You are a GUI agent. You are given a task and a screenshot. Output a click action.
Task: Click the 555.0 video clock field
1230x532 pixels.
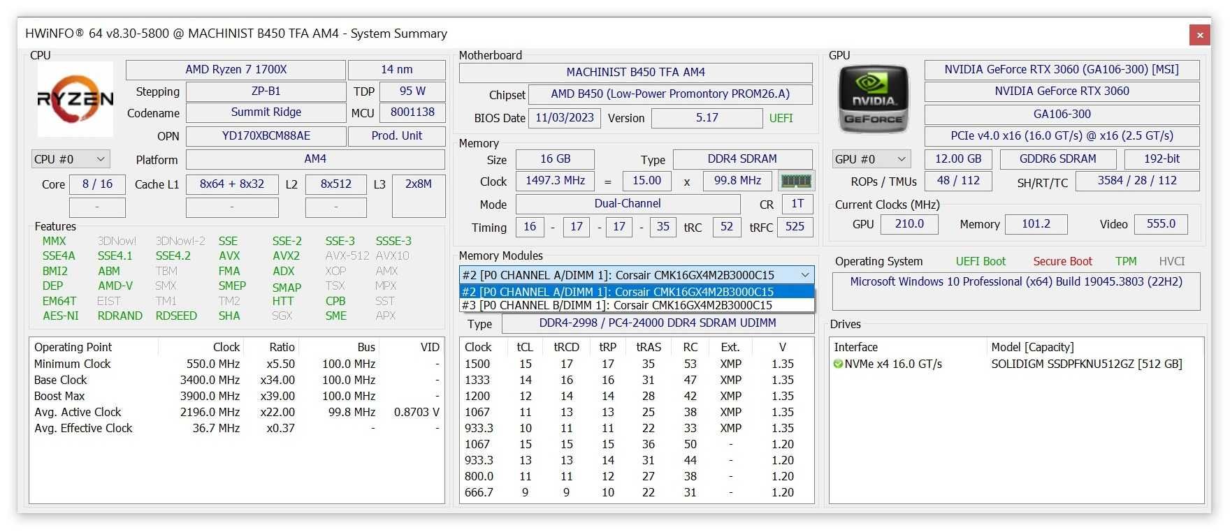point(1161,224)
